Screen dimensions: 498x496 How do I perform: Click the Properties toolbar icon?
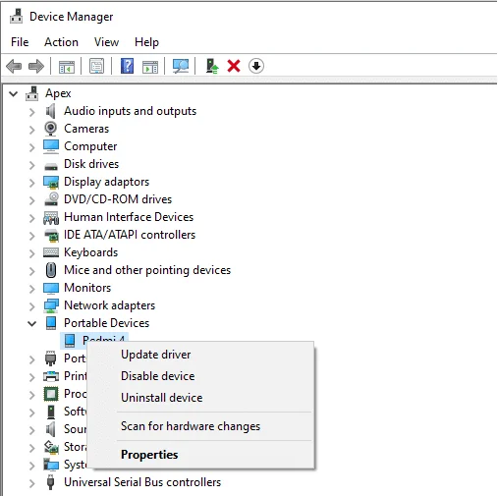pyautogui.click(x=97, y=66)
